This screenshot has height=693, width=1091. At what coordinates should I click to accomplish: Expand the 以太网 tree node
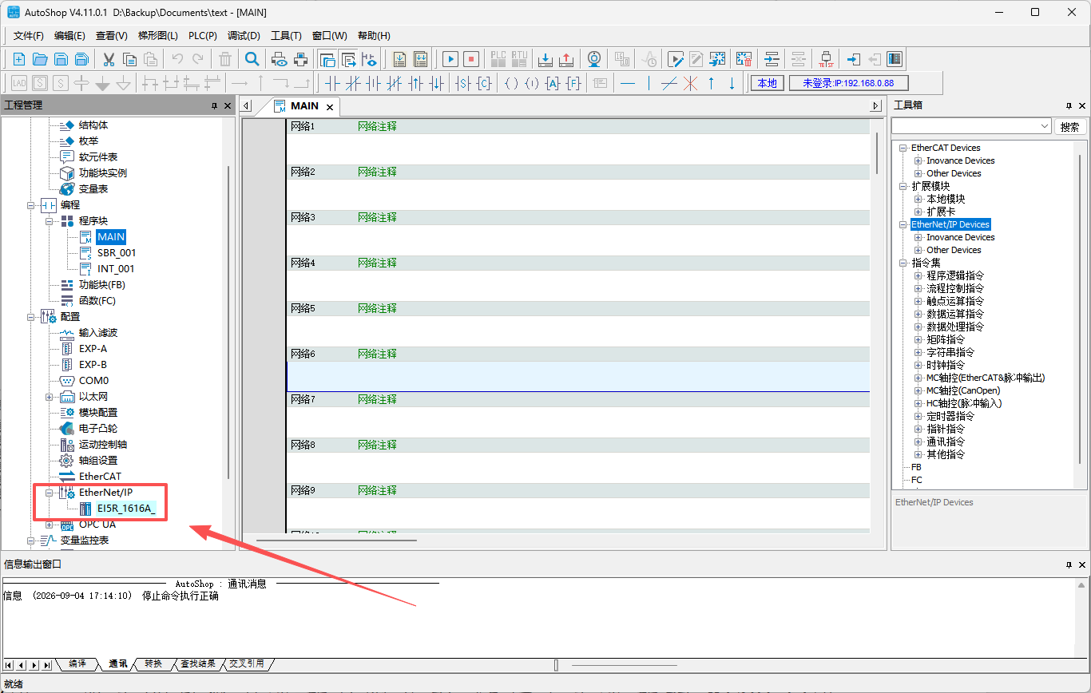pyautogui.click(x=50, y=397)
